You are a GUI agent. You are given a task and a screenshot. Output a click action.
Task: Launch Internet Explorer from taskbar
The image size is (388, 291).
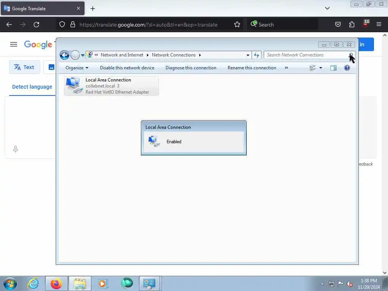tap(33, 283)
